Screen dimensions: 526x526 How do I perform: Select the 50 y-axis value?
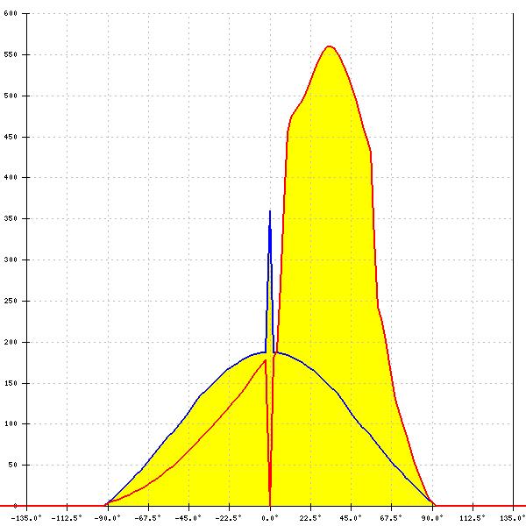[x=13, y=465]
